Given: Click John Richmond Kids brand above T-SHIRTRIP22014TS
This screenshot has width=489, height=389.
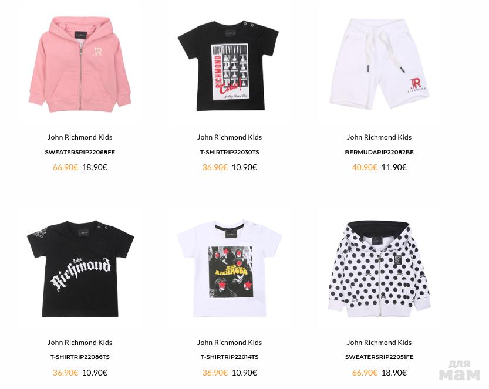Looking at the screenshot, I should (230, 343).
